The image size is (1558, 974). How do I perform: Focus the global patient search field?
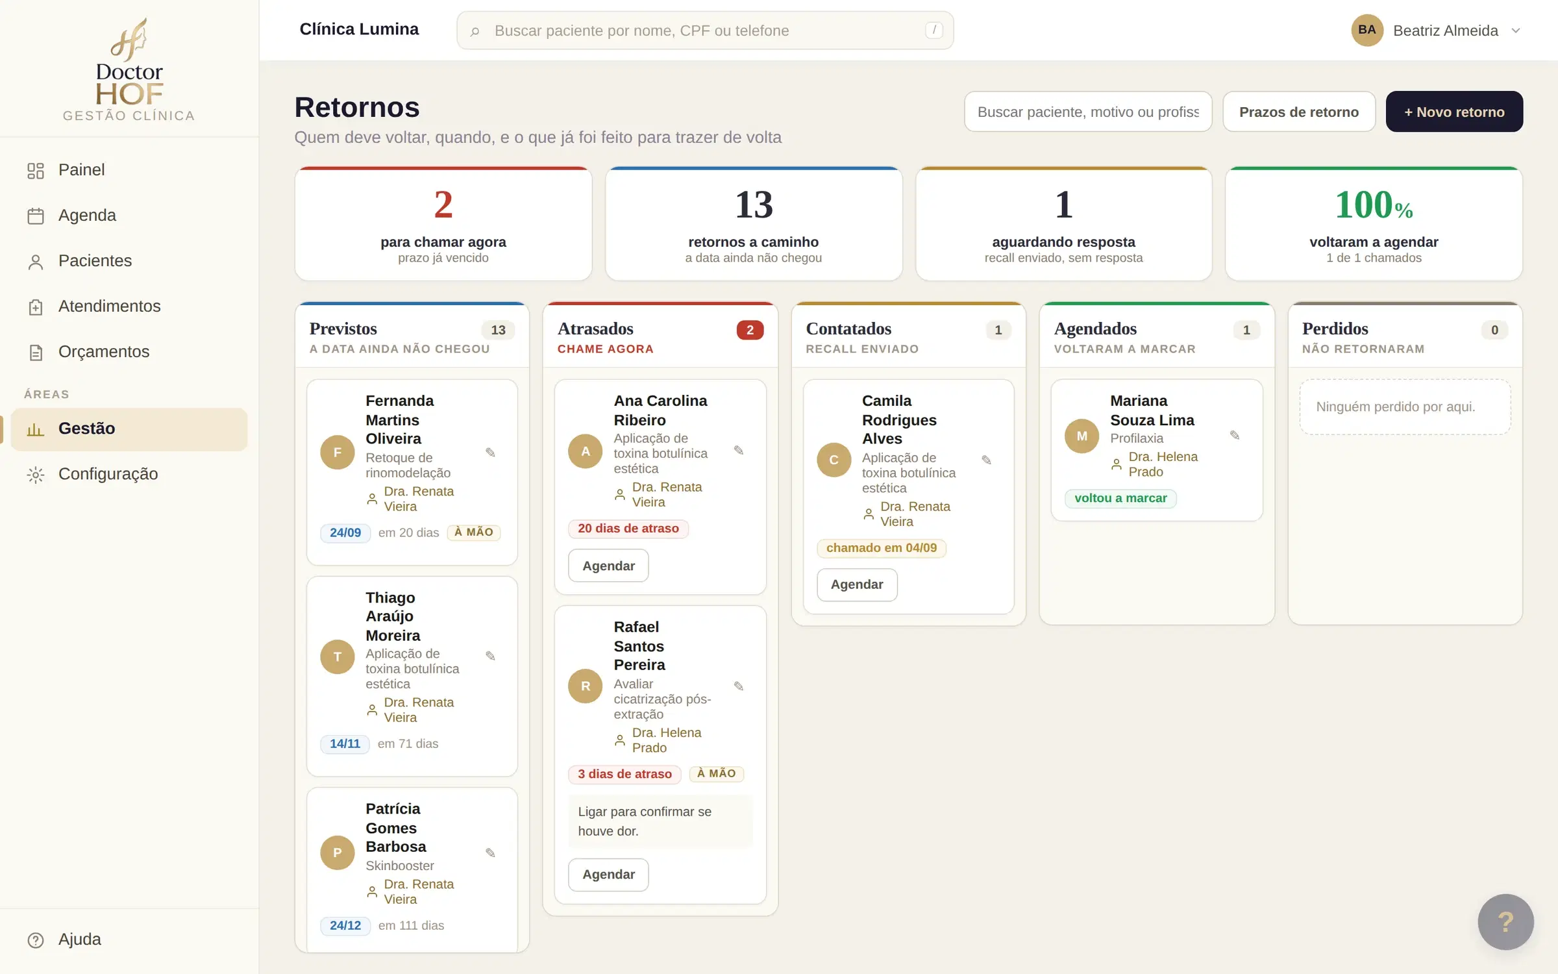click(705, 31)
